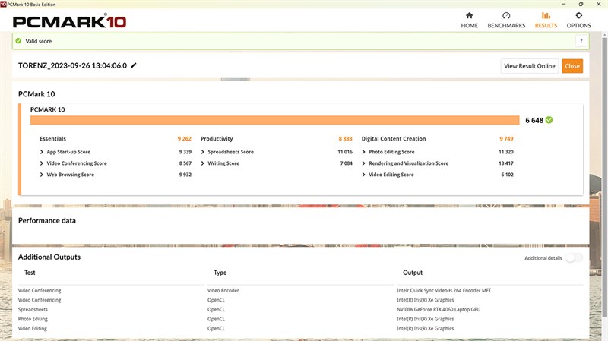
Task: Click the green valid score check icon
Action: tap(18, 41)
